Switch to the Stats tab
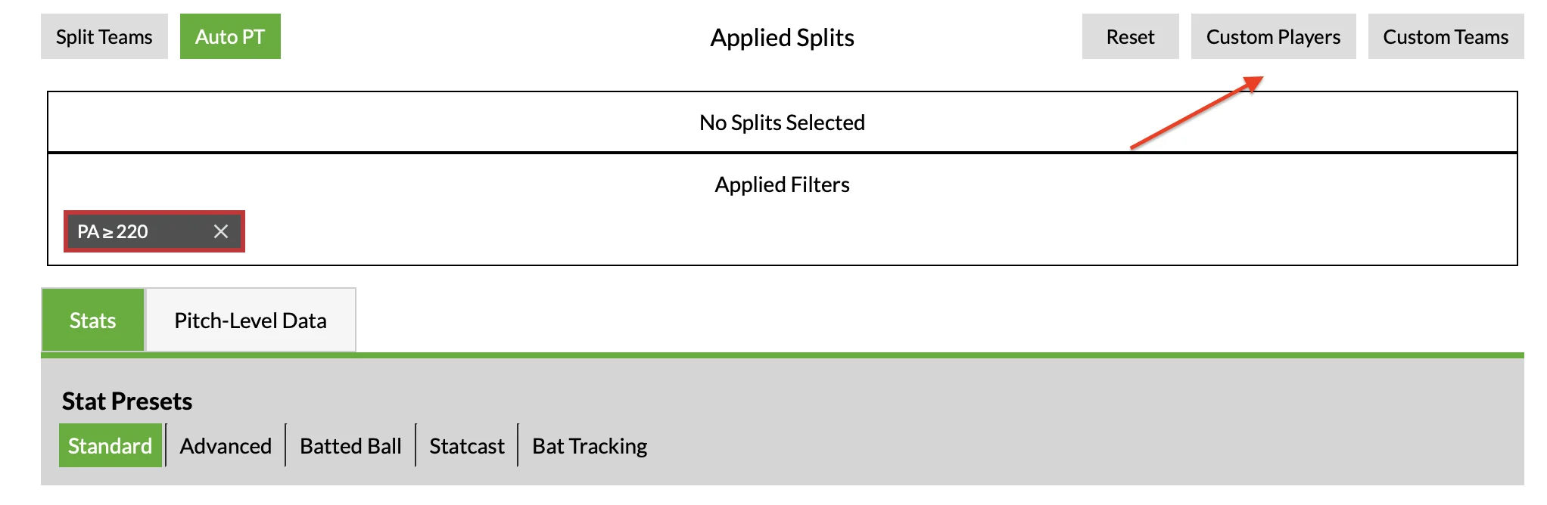This screenshot has width=1547, height=505. coord(93,320)
